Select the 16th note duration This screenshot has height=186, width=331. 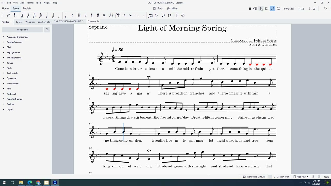click(34, 16)
